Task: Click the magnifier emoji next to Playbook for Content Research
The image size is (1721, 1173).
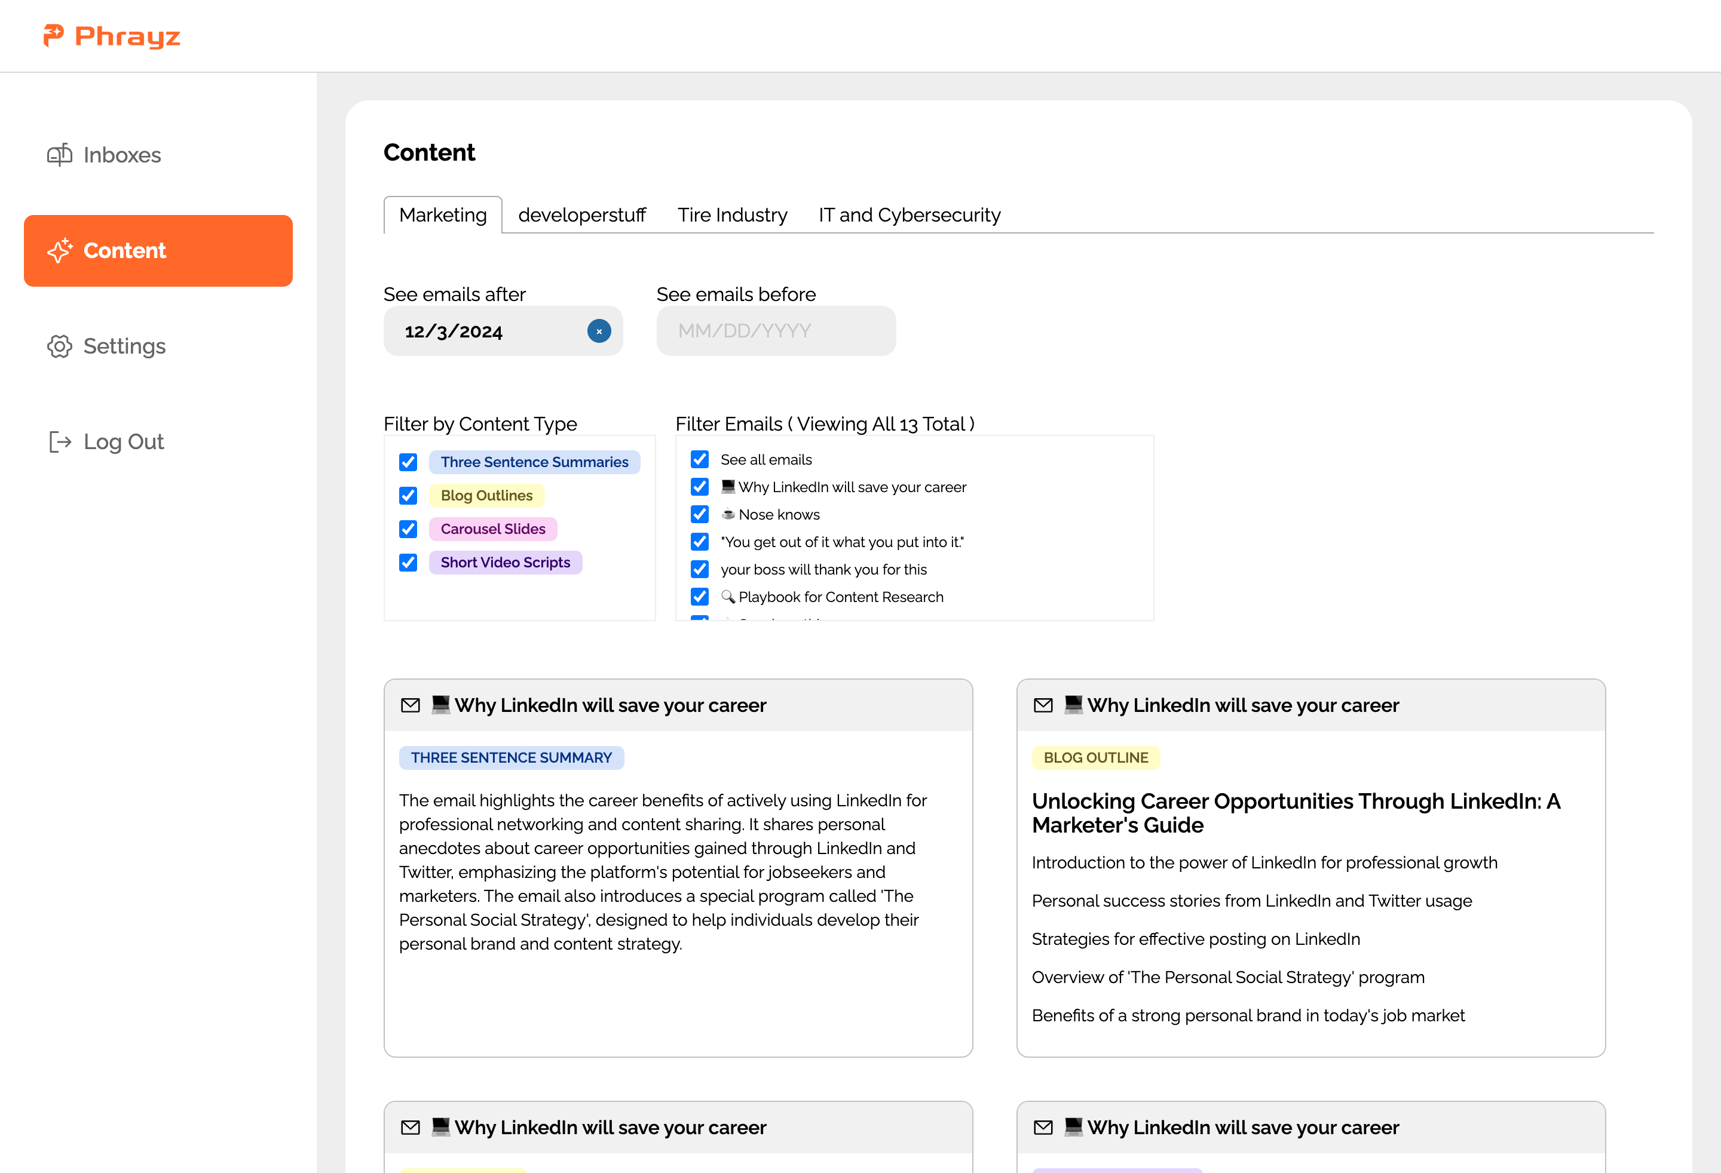Action: [x=728, y=595]
